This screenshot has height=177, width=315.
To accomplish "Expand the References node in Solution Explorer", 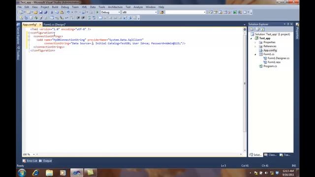I will click(255, 46).
